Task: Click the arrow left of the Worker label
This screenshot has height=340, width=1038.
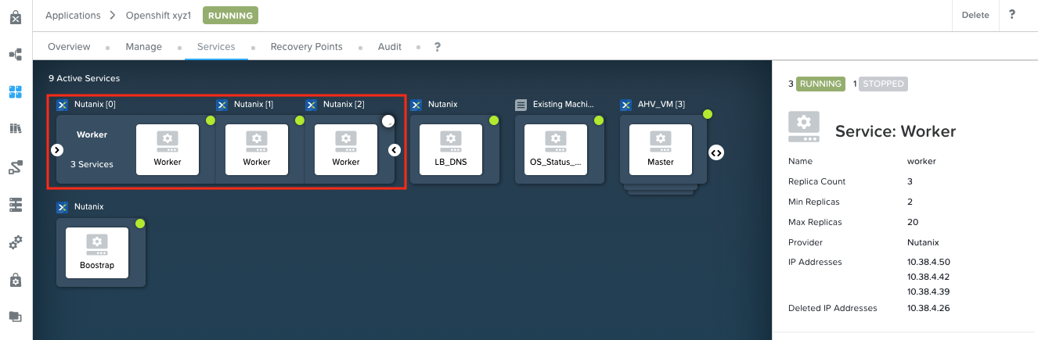Action: (57, 149)
